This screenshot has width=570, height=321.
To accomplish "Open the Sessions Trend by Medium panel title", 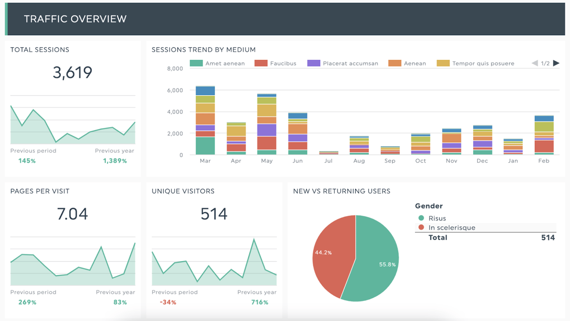I will tap(203, 49).
